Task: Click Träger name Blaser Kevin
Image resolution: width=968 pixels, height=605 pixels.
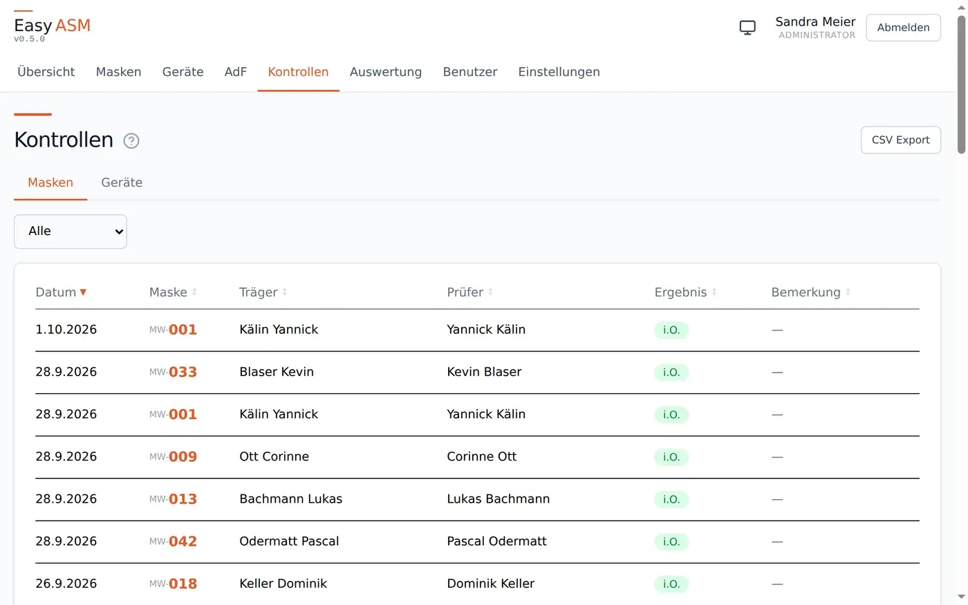Action: [x=277, y=372]
